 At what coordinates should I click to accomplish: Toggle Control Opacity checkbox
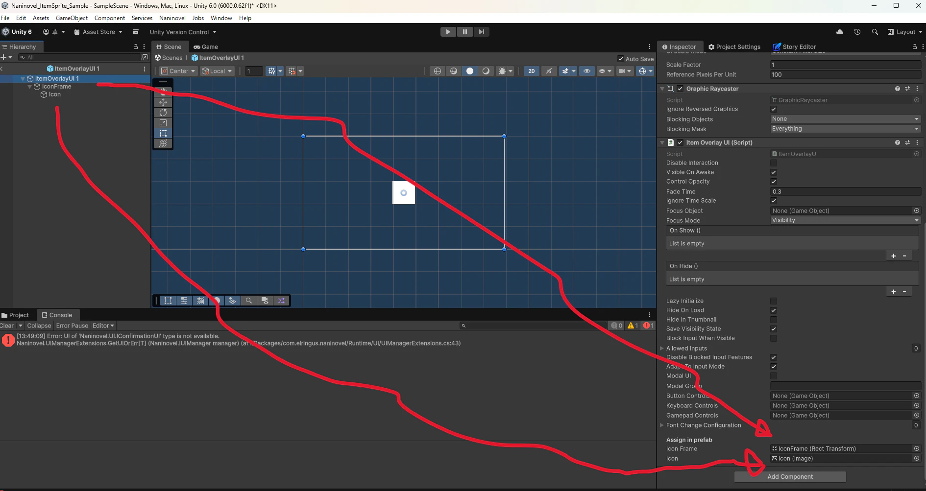pos(774,182)
